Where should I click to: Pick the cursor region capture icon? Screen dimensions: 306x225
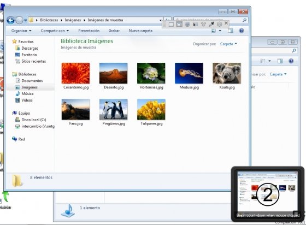coord(196,25)
